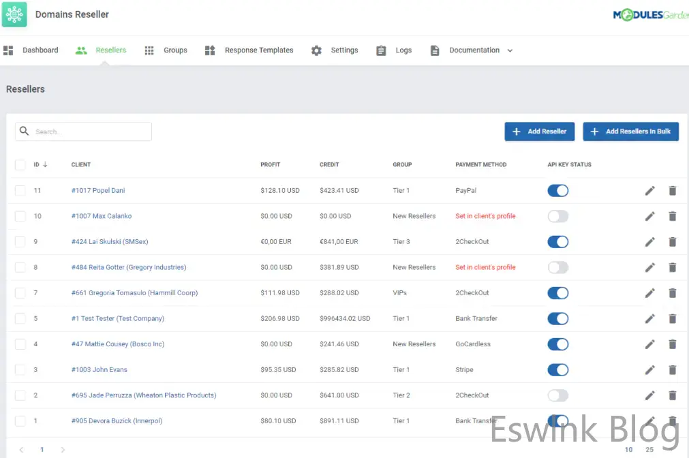Open the Groups tab
Screen dimensions: 689x458
[x=166, y=50]
